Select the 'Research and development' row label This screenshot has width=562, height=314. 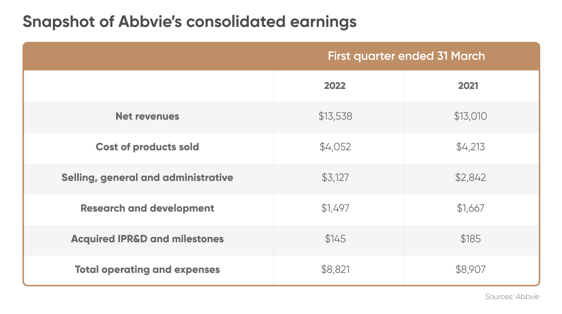pyautogui.click(x=147, y=208)
